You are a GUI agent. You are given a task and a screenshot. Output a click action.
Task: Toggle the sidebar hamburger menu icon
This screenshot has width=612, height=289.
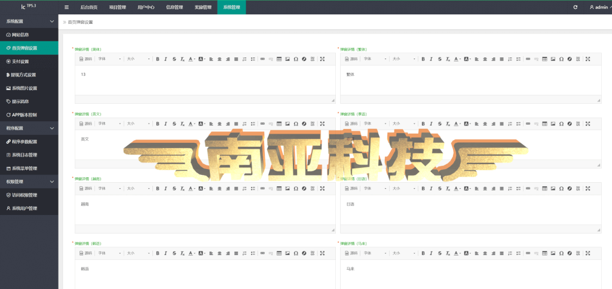[x=66, y=7]
